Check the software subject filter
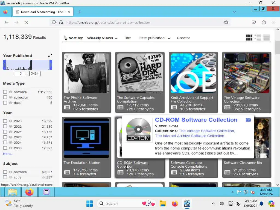This screenshot has width=280, height=210. click(5, 172)
